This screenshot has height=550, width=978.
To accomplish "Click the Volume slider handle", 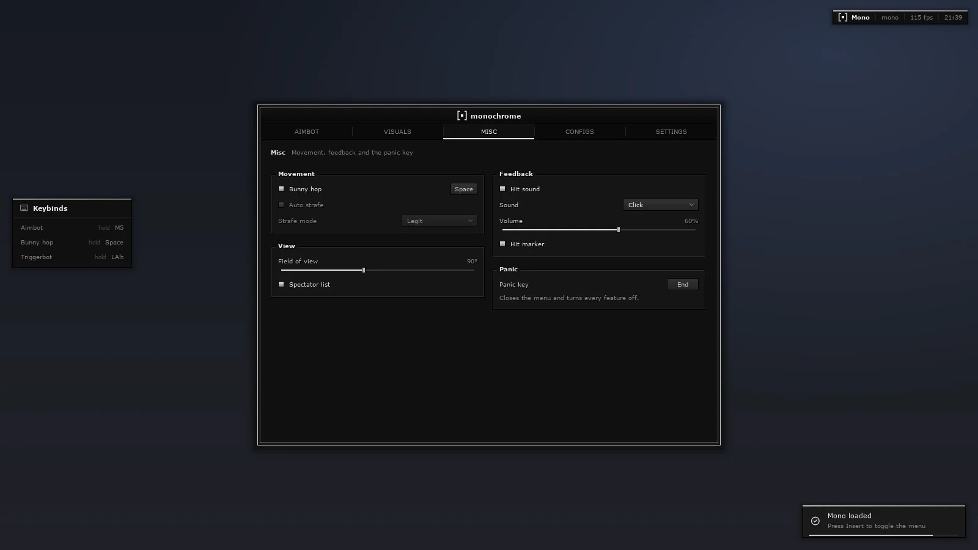I will pos(619,230).
